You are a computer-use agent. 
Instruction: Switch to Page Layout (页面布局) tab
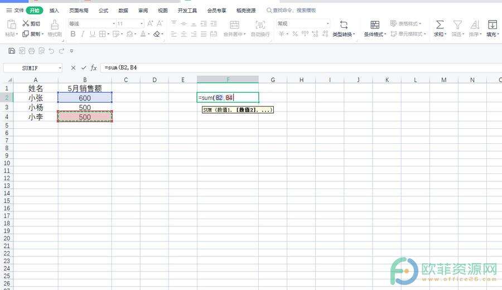point(79,10)
